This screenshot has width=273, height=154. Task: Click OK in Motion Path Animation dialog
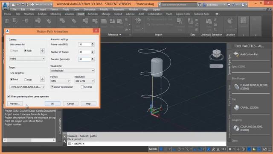[52, 104]
